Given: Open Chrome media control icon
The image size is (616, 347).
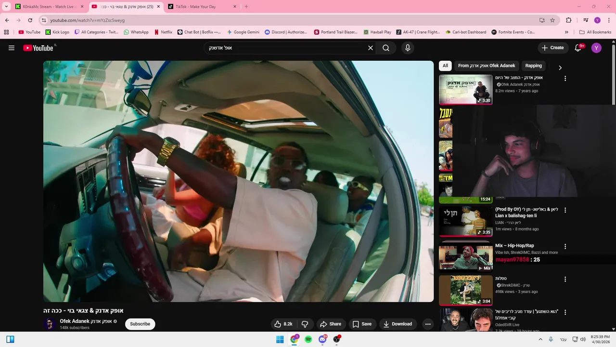Looking at the screenshot, I should [586, 20].
